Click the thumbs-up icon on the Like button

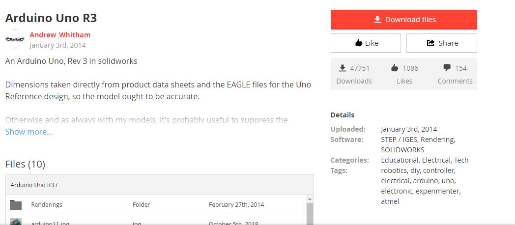[x=359, y=43]
